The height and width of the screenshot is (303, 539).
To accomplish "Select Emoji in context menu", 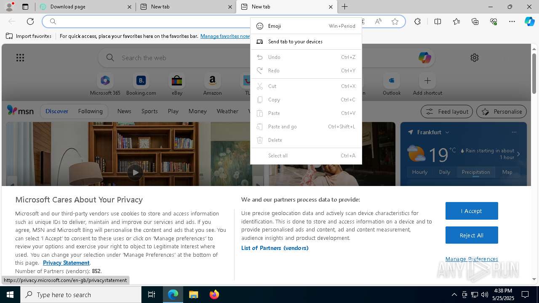I will pos(306,26).
